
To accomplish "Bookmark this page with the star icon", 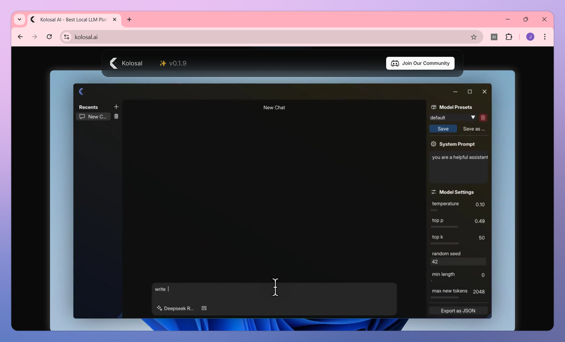I will coord(474,37).
